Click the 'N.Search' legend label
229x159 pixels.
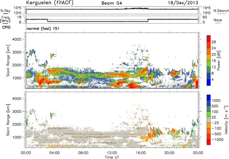(x=221, y=11)
